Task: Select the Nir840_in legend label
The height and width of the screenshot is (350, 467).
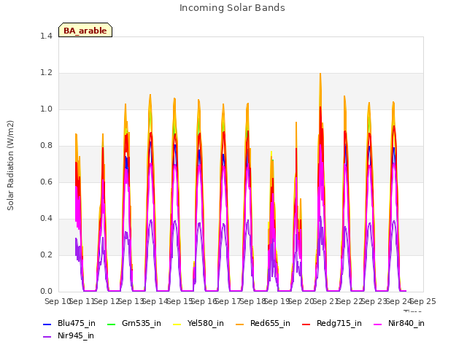Action: pos(406,324)
